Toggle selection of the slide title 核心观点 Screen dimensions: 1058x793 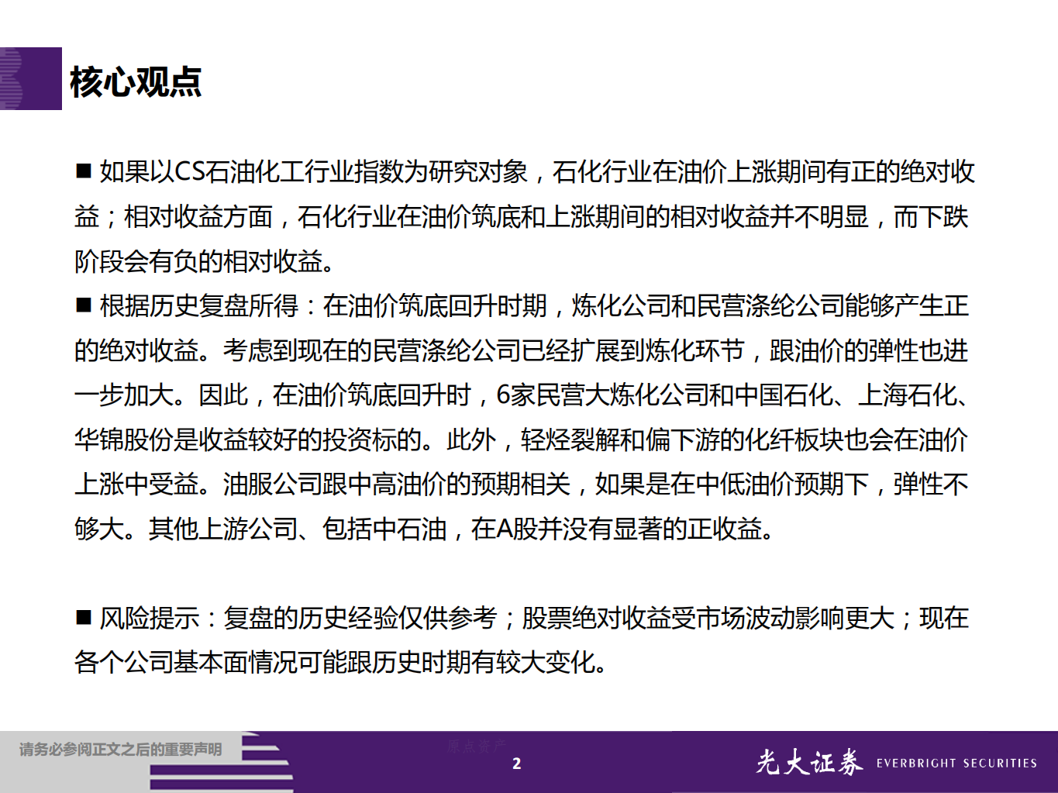pos(135,81)
